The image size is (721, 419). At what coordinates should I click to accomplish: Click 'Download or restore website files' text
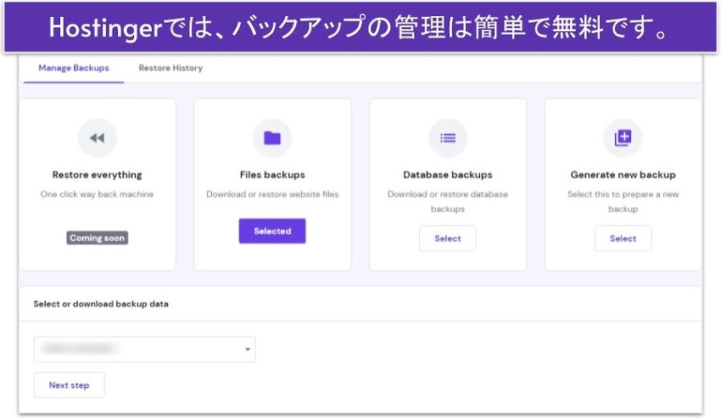click(x=272, y=194)
